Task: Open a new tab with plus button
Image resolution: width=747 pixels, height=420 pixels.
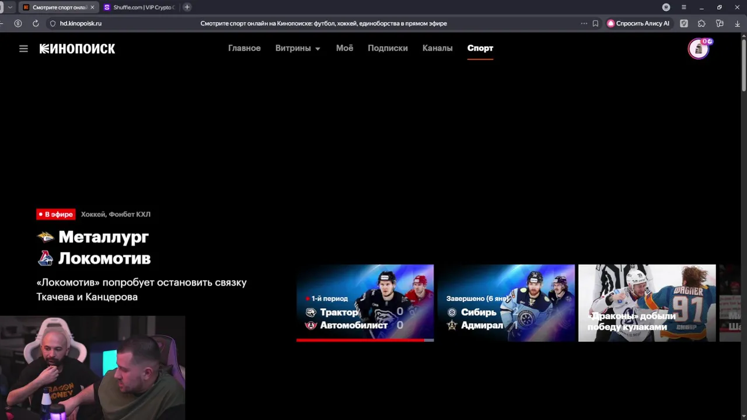Action: click(187, 7)
